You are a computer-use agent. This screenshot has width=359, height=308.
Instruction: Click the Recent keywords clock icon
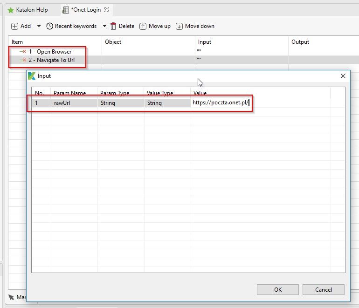tap(49, 26)
